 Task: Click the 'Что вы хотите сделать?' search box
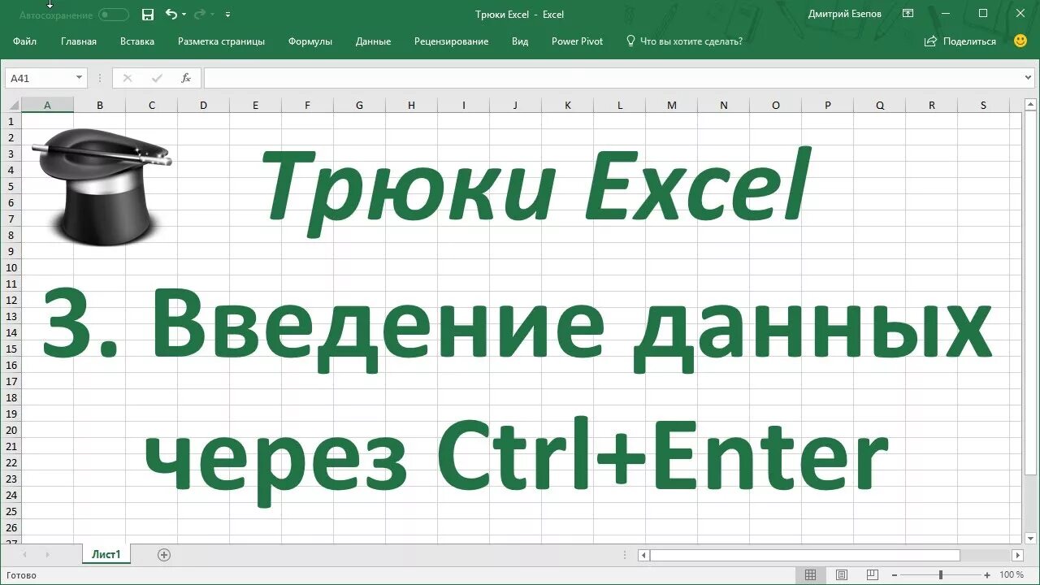691,41
